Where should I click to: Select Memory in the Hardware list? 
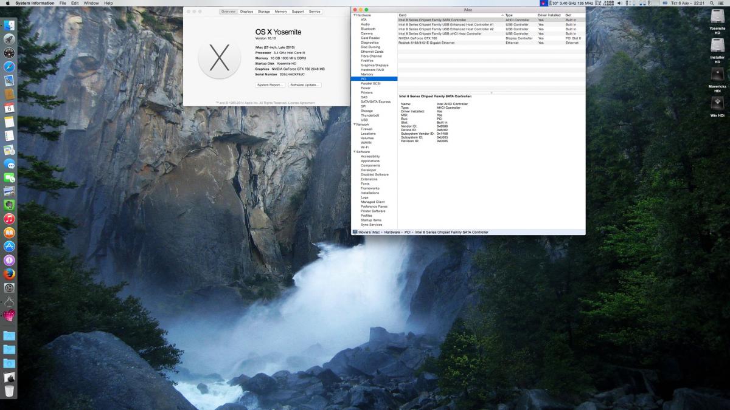click(367, 74)
